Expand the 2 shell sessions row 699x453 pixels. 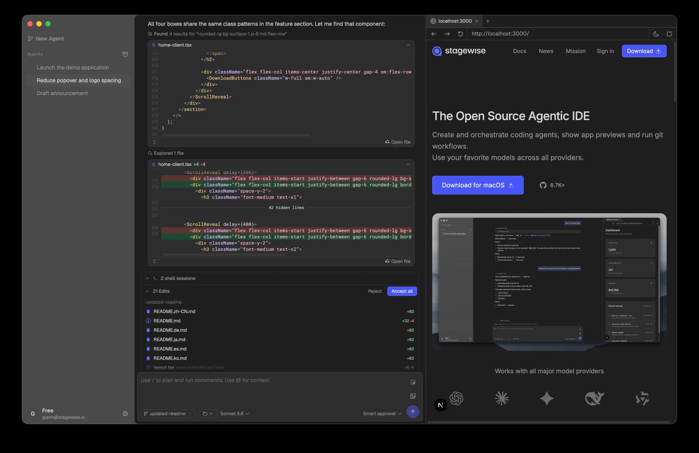point(280,278)
